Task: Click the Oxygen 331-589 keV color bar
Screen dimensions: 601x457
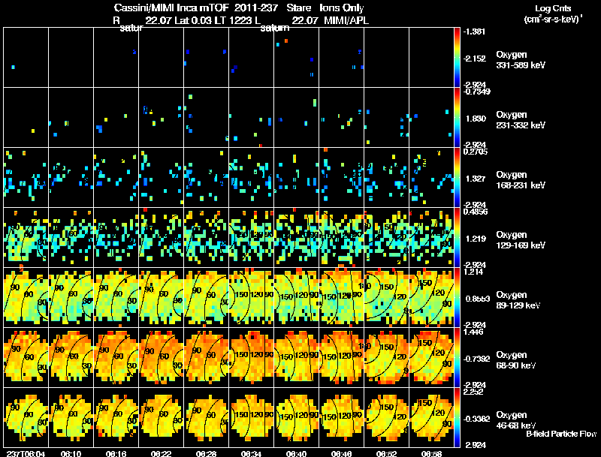Action: pyautogui.click(x=457, y=58)
